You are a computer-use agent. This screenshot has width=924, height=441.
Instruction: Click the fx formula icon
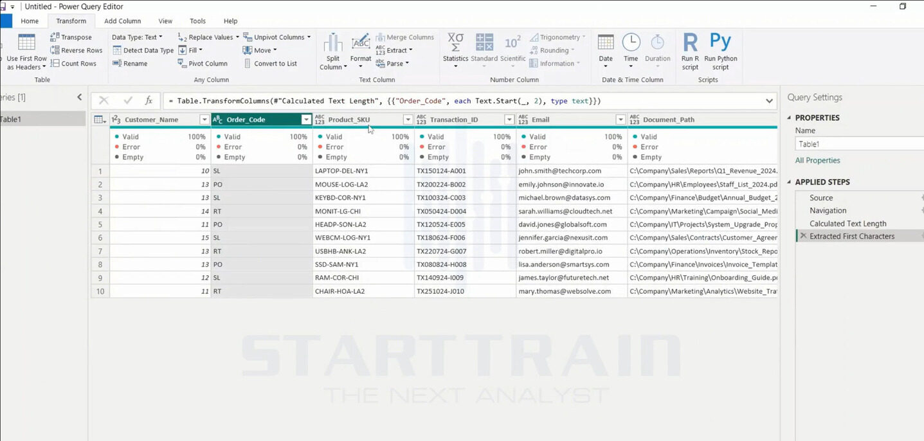click(x=149, y=100)
